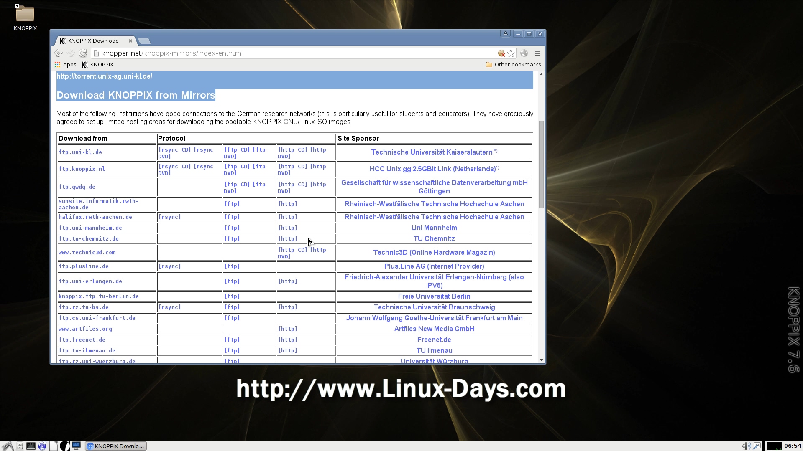Open www.technic3d.com mirror link
The width and height of the screenshot is (803, 451).
click(87, 252)
